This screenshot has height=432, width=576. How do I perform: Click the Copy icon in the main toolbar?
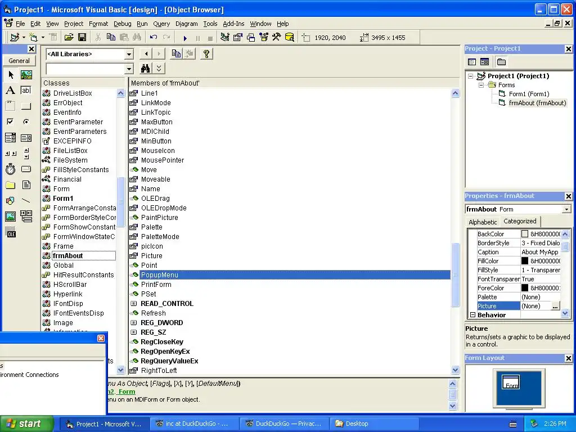coord(111,38)
